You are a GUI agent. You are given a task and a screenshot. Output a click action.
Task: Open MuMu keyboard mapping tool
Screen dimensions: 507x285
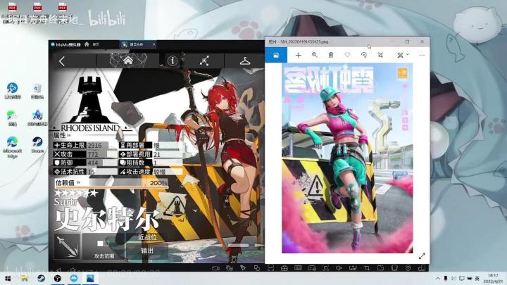click(x=298, y=268)
